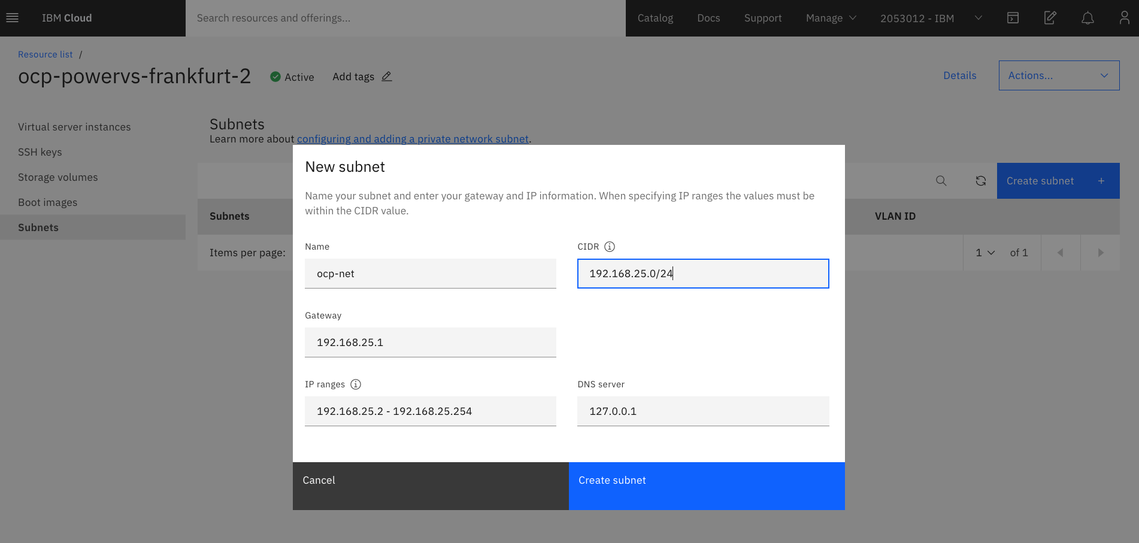
Task: Click the 'of 1' page count text
Action: (1019, 253)
